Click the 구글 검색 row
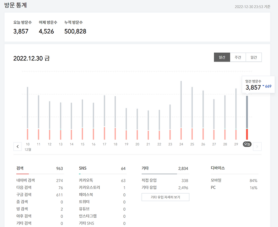The image size is (278, 227). pyautogui.click(x=40, y=195)
